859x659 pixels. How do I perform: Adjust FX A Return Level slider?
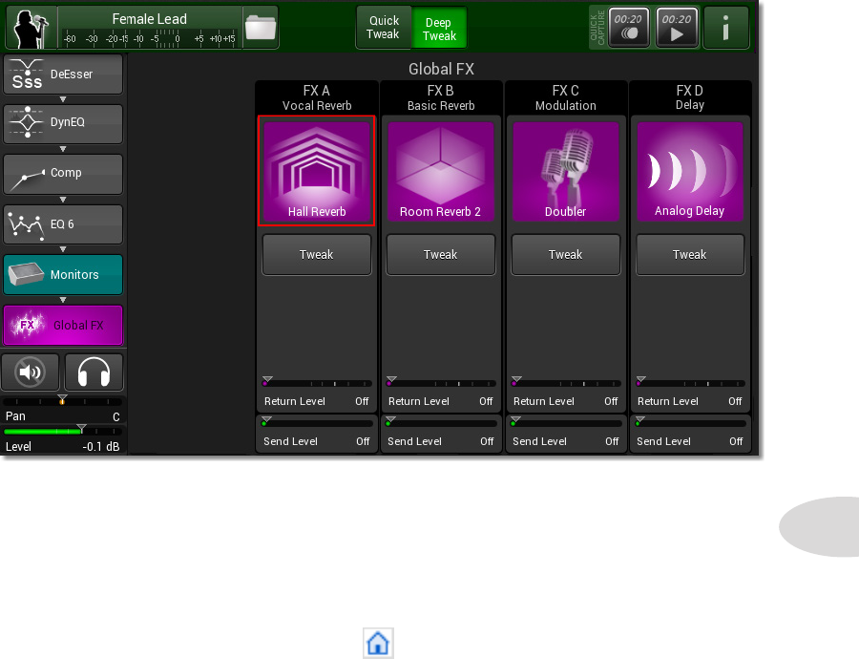pos(317,383)
